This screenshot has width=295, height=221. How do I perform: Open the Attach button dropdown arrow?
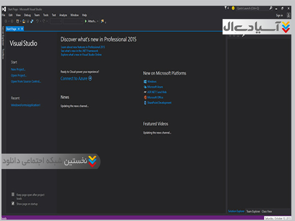pyautogui.click(x=98, y=21)
